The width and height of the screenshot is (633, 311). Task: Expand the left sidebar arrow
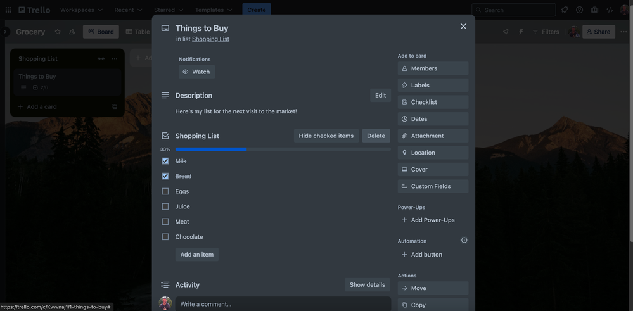4,32
